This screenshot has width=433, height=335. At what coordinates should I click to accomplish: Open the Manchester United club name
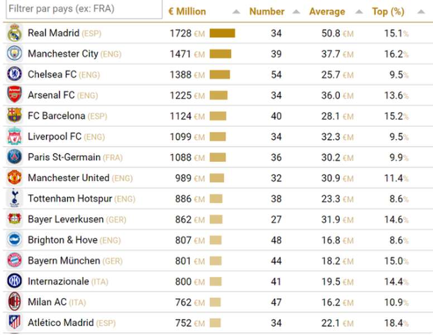coord(69,178)
